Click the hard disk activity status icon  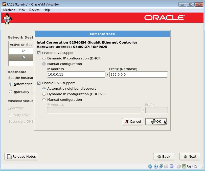click(x=150, y=166)
